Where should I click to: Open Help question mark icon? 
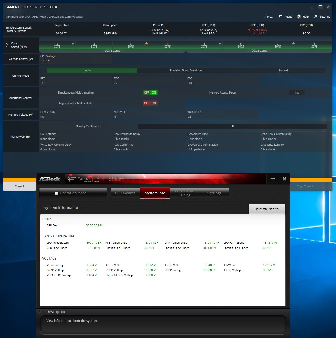click(299, 17)
